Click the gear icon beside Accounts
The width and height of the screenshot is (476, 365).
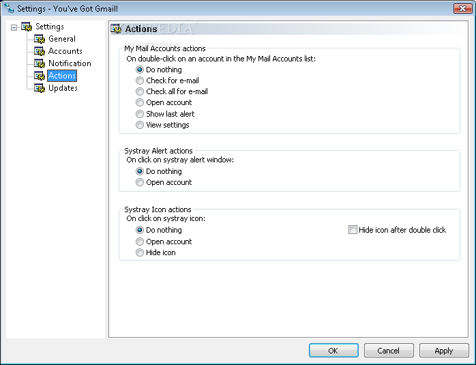pyautogui.click(x=40, y=51)
